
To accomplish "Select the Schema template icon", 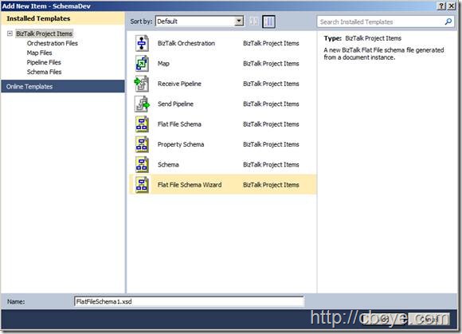I will coord(142,164).
